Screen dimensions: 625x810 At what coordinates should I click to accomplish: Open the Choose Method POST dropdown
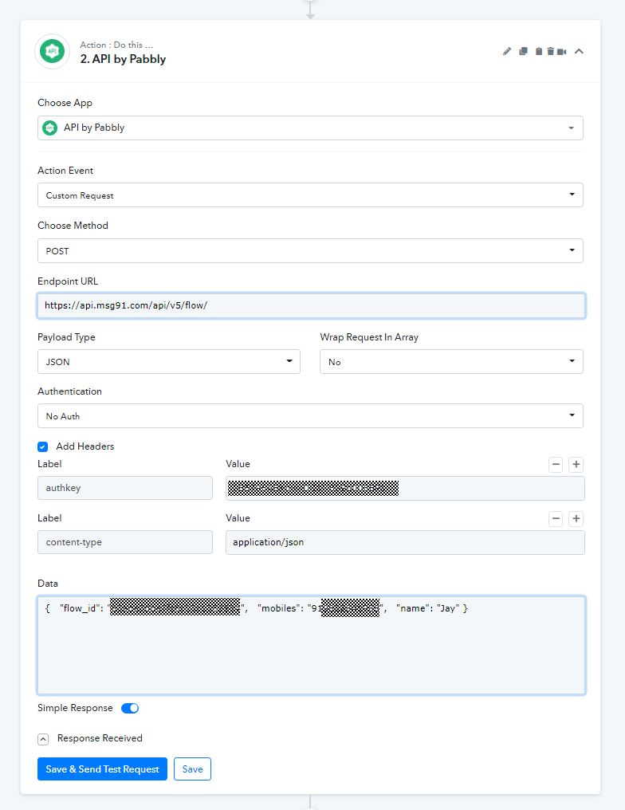[x=310, y=250]
